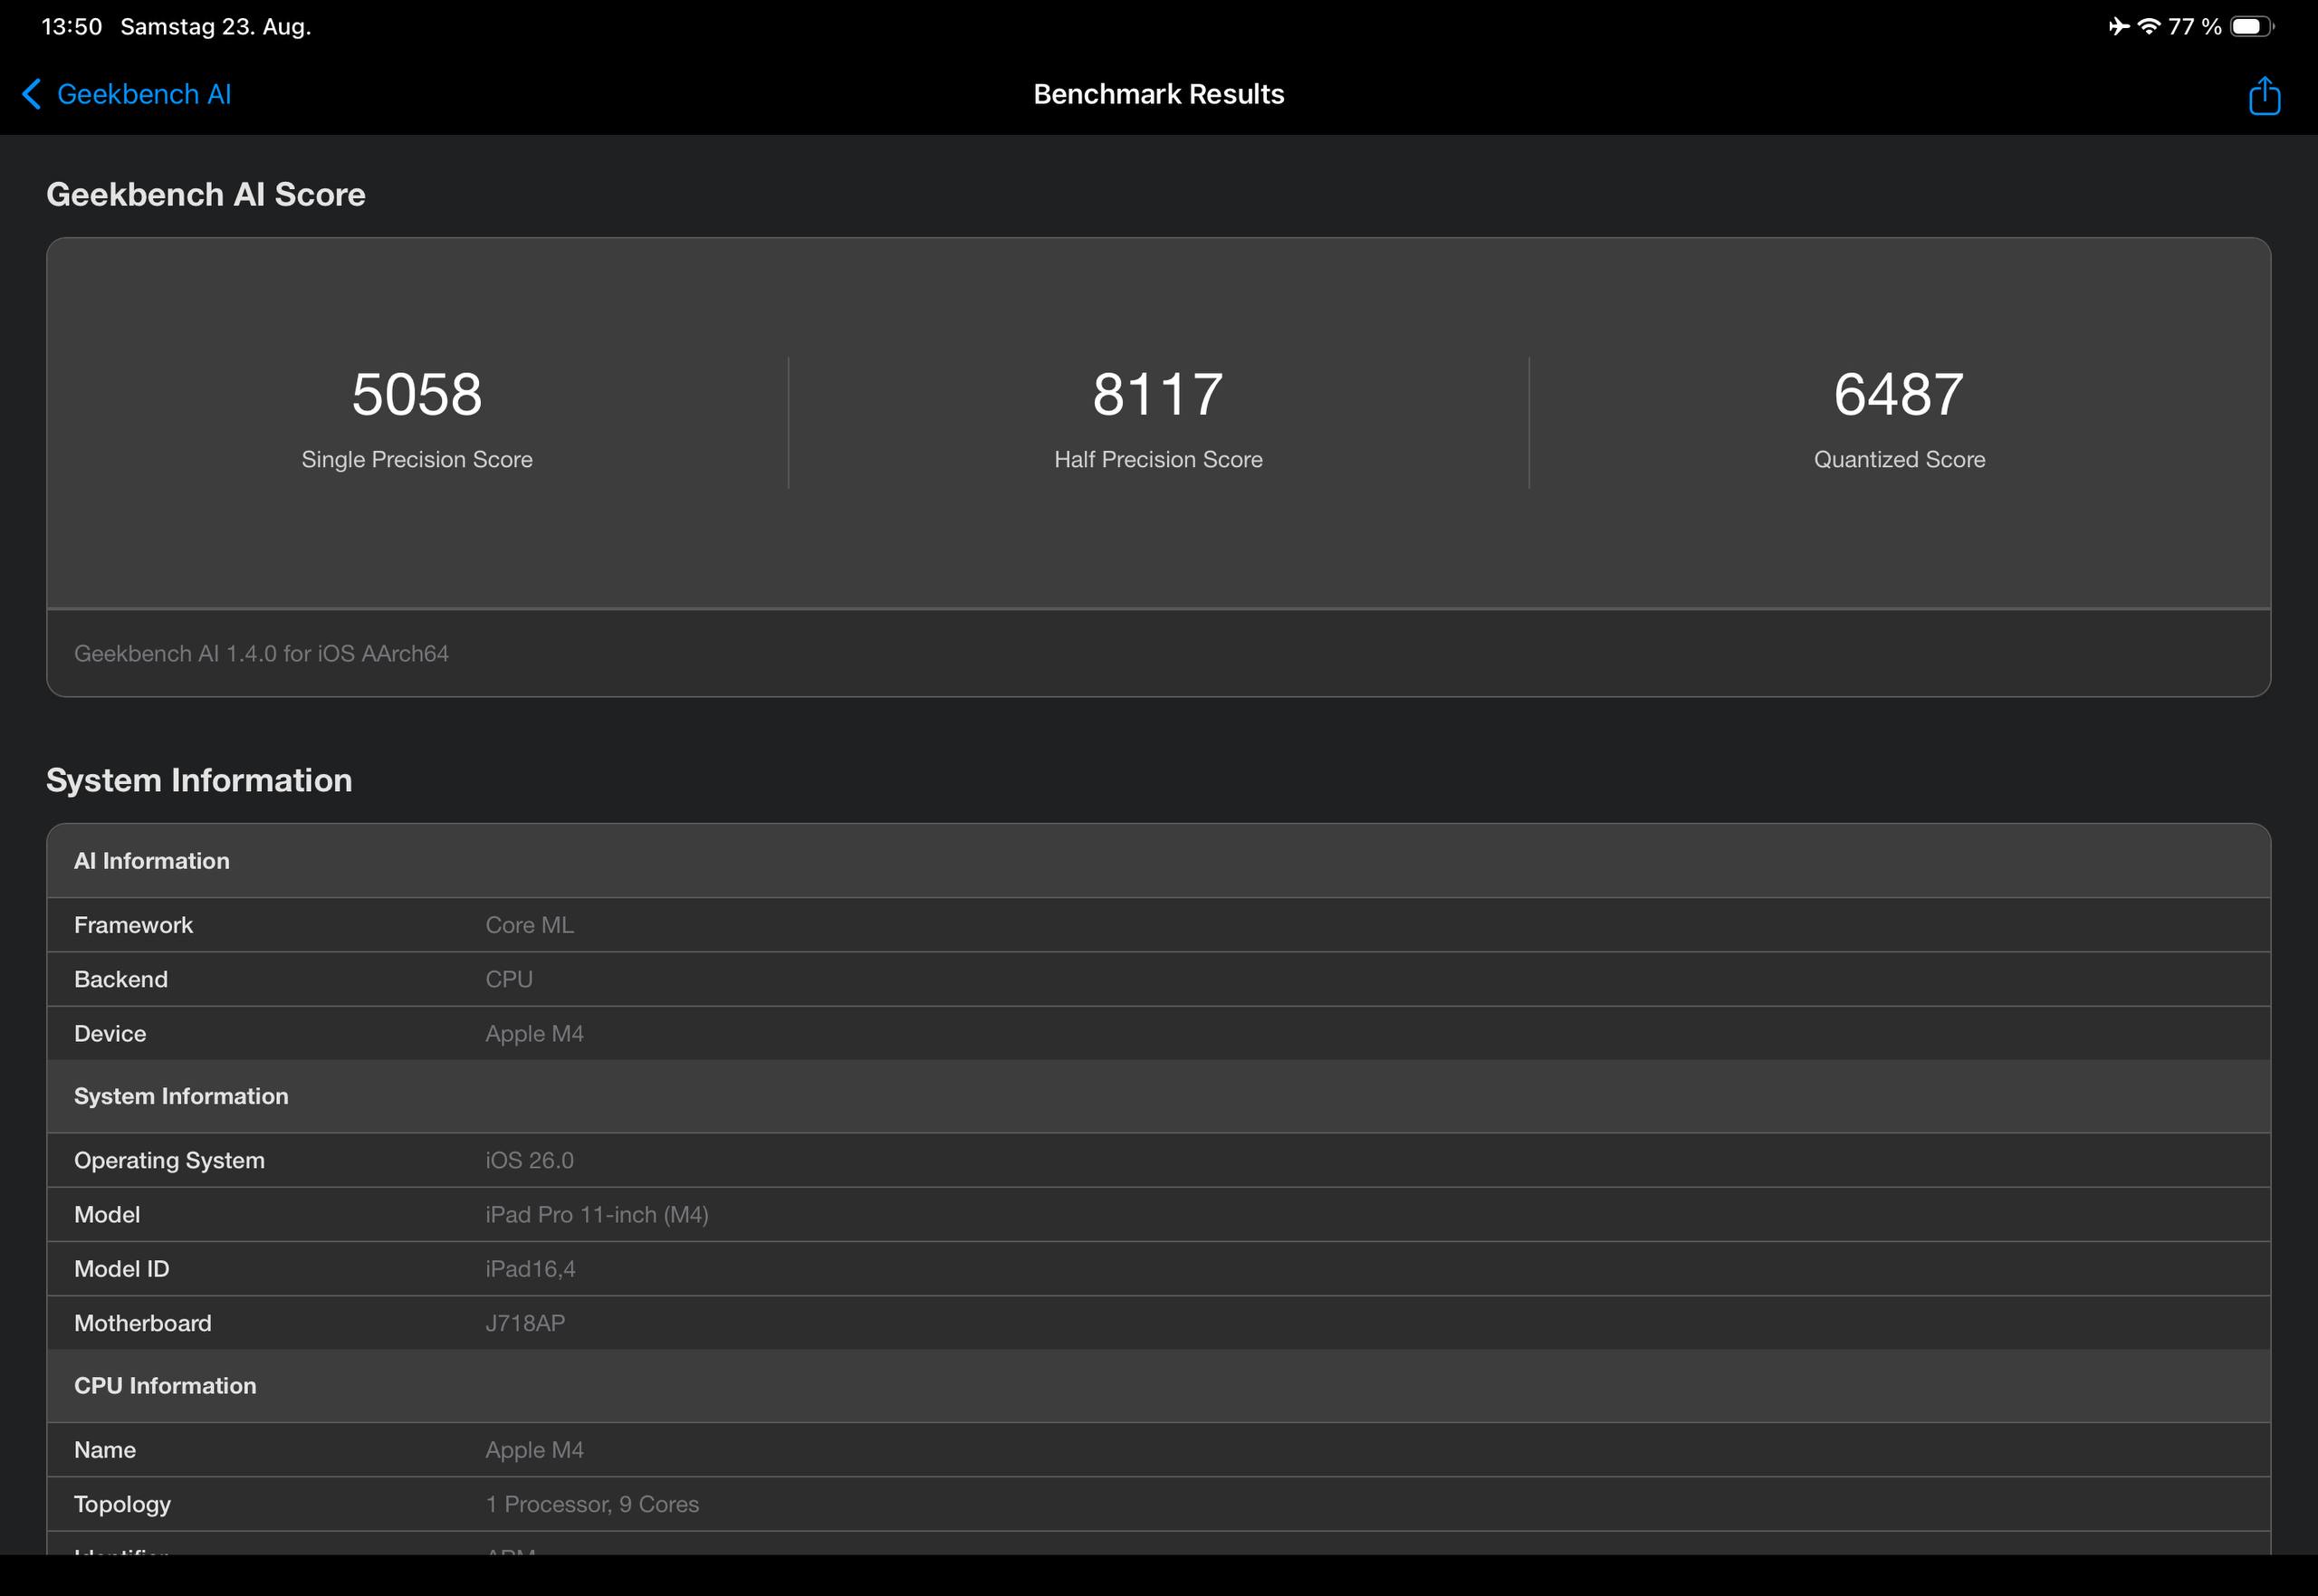Select the Topology label

coord(122,1504)
